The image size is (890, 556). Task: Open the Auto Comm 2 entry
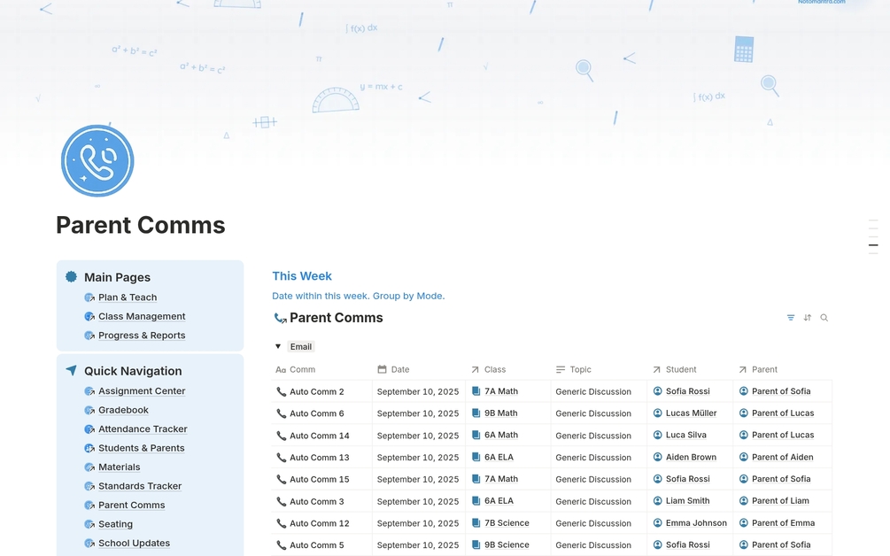click(x=317, y=391)
